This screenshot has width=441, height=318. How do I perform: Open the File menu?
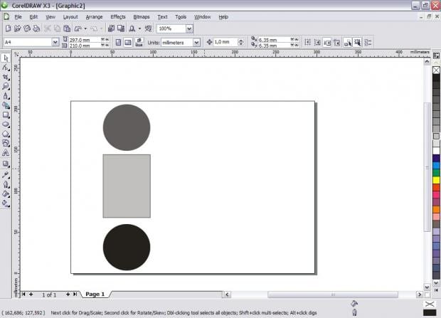18,17
